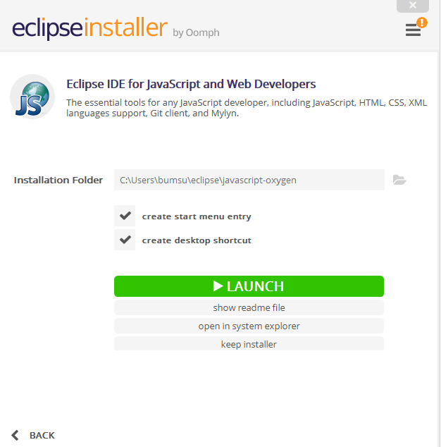Click the orange notification alert badge

[x=422, y=23]
